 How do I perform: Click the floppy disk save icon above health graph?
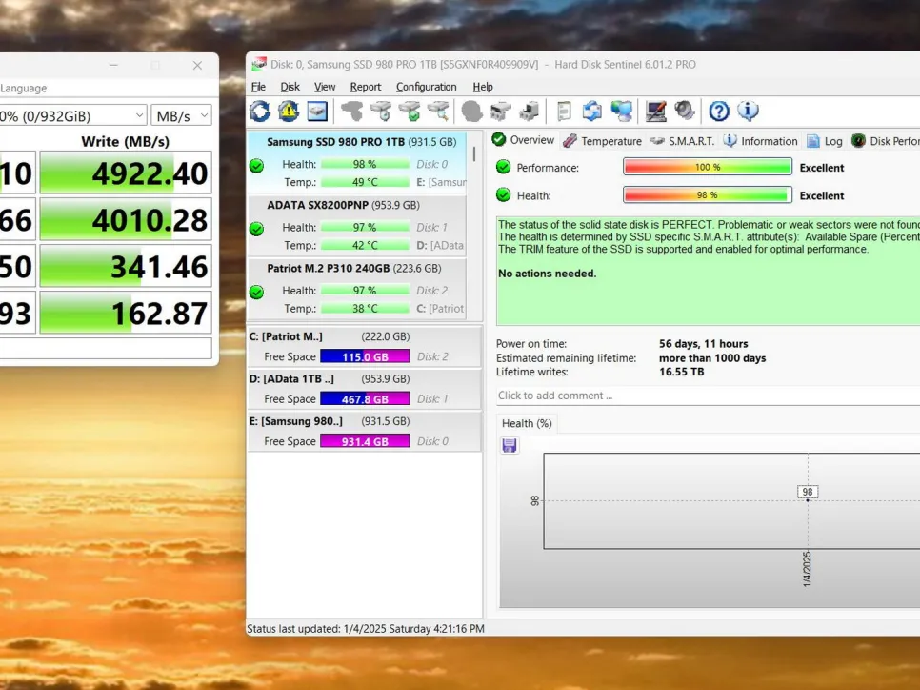pyautogui.click(x=510, y=445)
